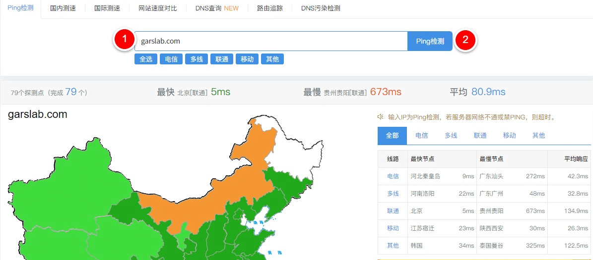The image size is (593, 260).
Task: Open 网站速度对比 tab
Action: coord(157,8)
